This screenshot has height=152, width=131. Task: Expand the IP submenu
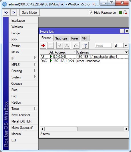[x=23, y=58]
